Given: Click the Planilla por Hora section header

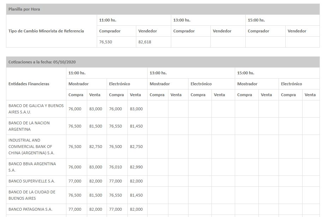Looking at the screenshot, I should 24,9.
